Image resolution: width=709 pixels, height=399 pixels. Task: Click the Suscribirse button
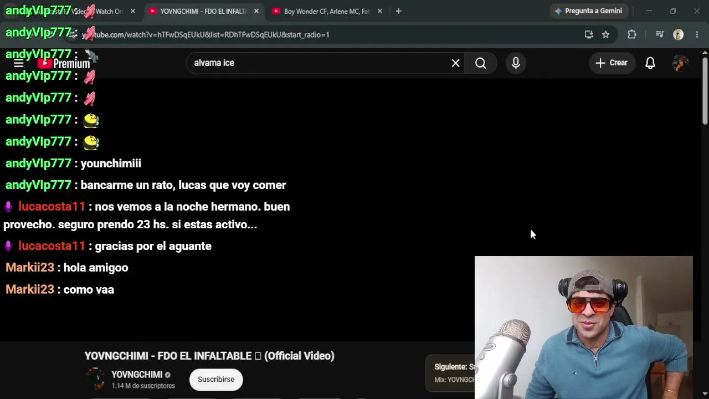pos(216,380)
